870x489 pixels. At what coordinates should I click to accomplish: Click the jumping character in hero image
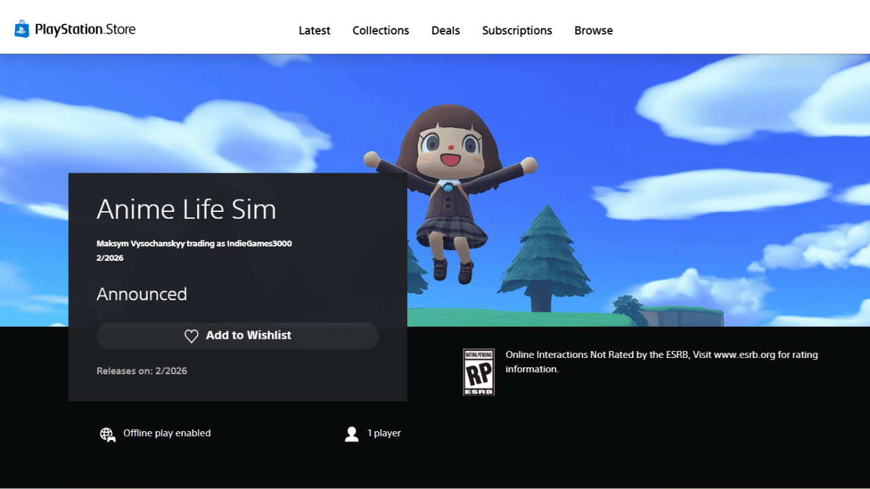coord(450,196)
